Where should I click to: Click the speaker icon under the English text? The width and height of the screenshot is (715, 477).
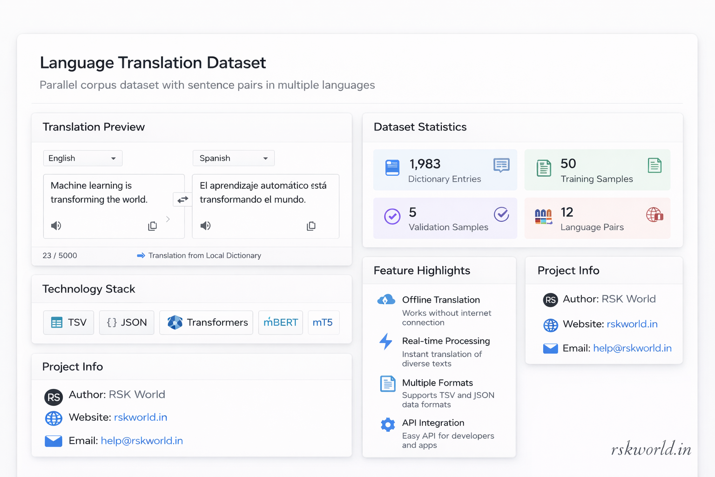pyautogui.click(x=56, y=225)
